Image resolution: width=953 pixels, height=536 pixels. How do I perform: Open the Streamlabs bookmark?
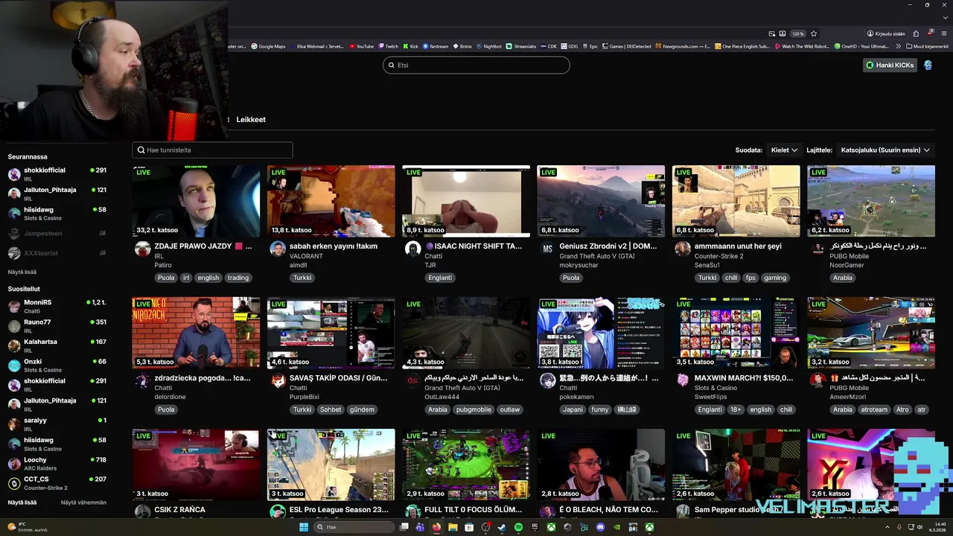click(521, 46)
